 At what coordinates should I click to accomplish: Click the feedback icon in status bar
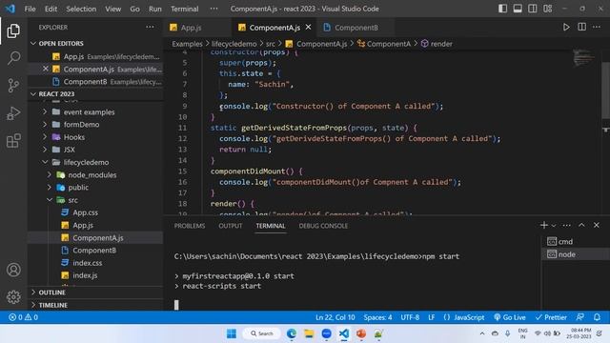click(580, 317)
